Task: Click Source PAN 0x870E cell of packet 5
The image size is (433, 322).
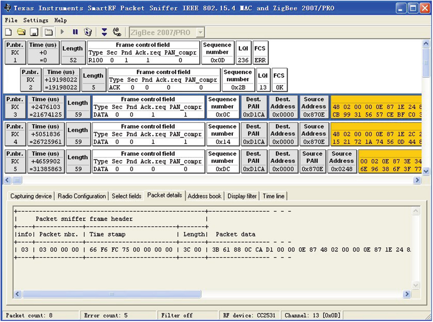Action: click(312, 161)
